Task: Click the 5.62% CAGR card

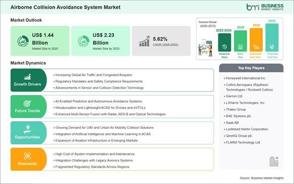Action: click(161, 41)
